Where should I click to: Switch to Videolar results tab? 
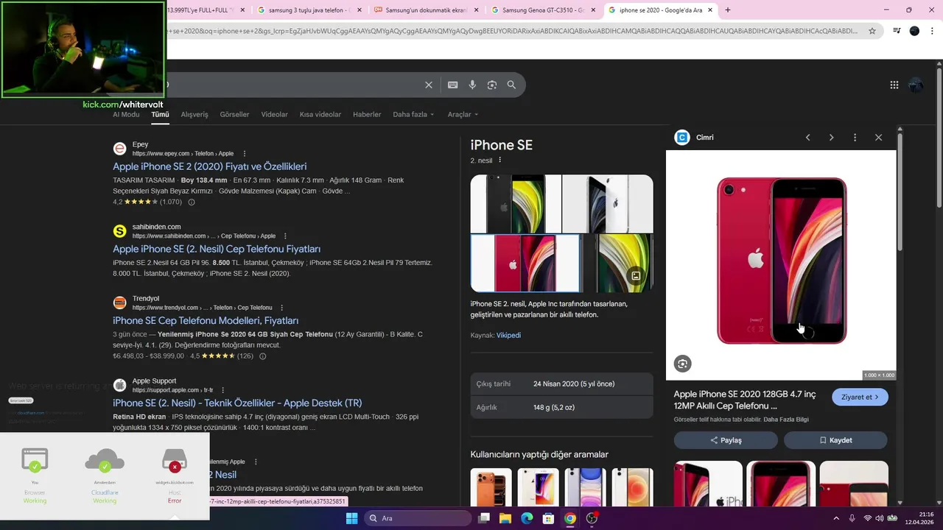click(x=274, y=115)
